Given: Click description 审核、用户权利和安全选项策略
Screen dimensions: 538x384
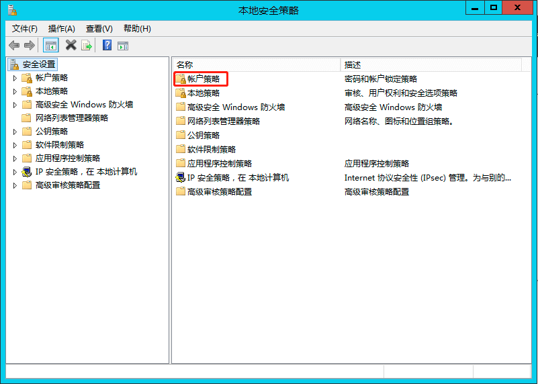Looking at the screenshot, I should (401, 93).
